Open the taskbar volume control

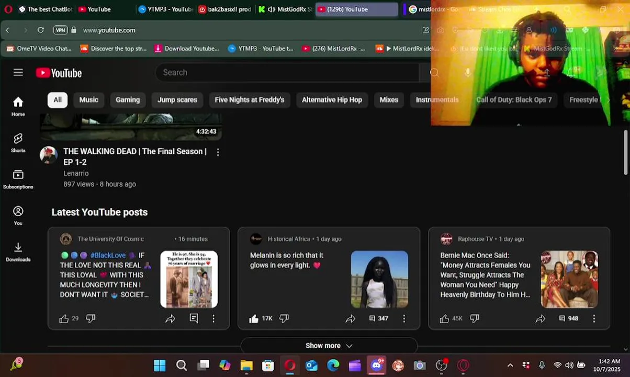pos(569,365)
